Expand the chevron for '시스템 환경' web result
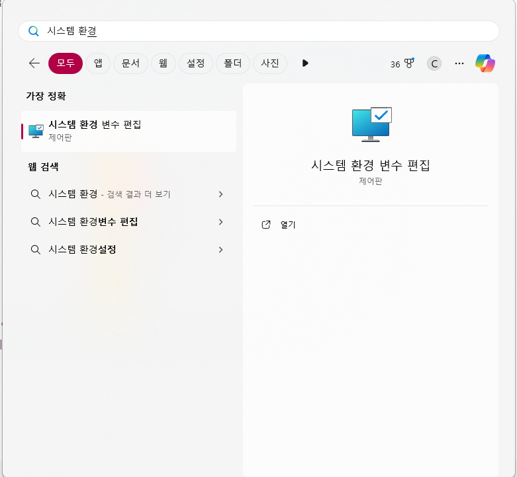Viewport: 517px width, 477px height. coord(221,194)
